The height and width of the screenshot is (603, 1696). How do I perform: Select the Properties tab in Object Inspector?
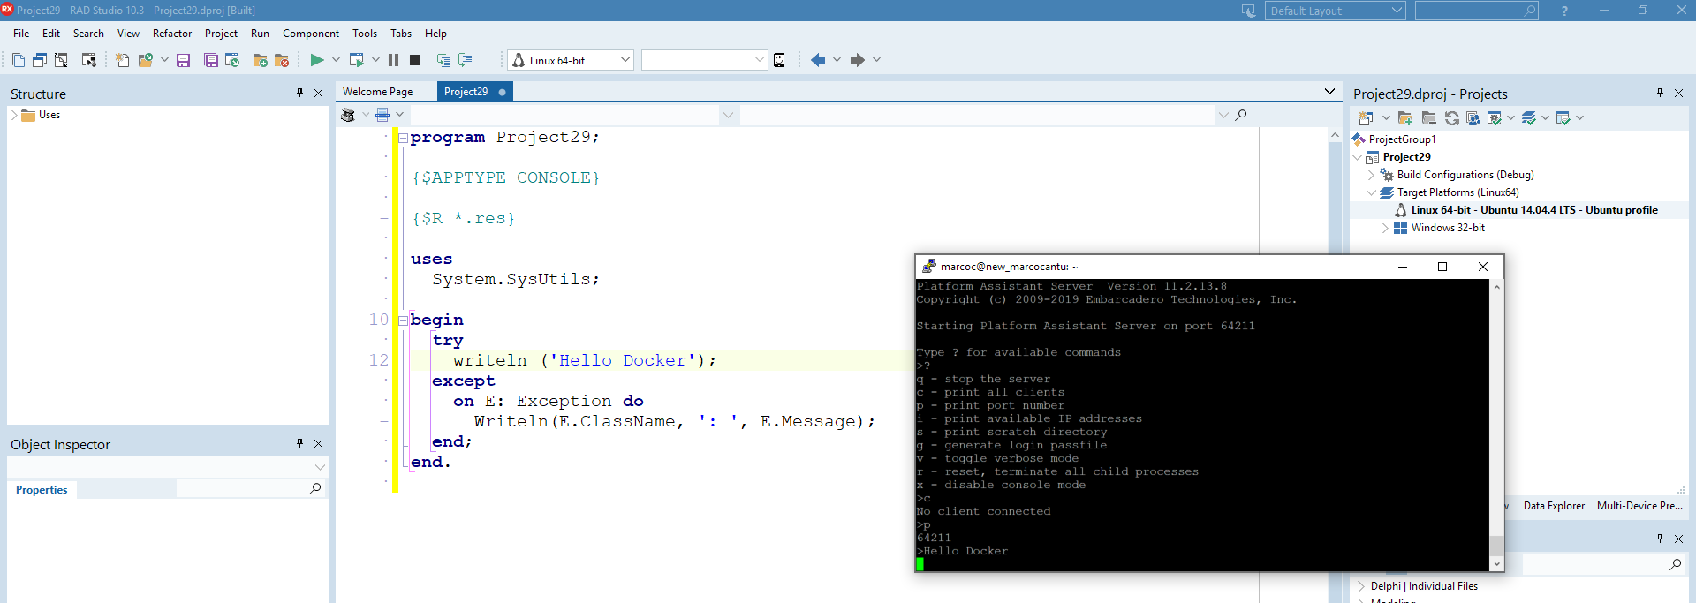[42, 490]
